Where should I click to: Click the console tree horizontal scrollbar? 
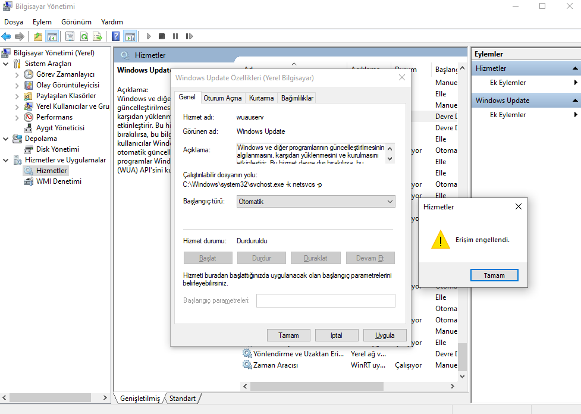point(51,398)
